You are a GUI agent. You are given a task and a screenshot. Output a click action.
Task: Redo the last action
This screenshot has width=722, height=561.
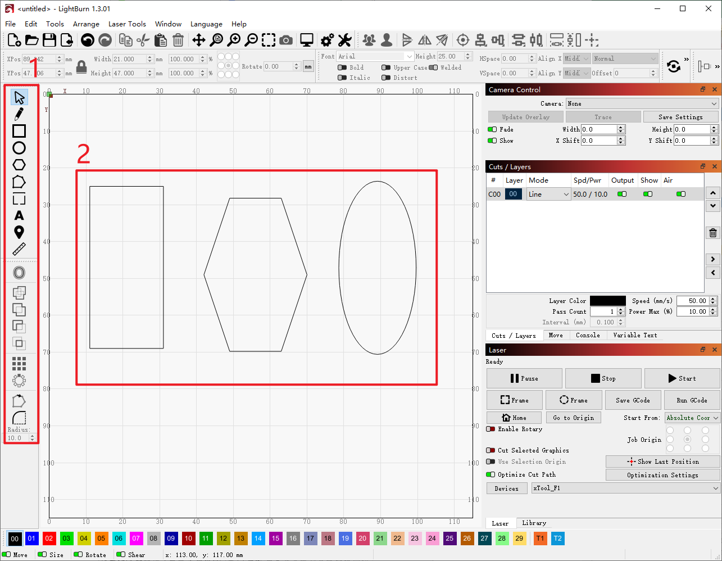(105, 40)
